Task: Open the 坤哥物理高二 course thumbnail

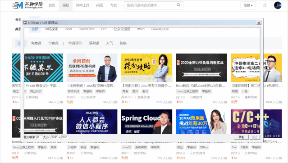Action: [x=256, y=68]
